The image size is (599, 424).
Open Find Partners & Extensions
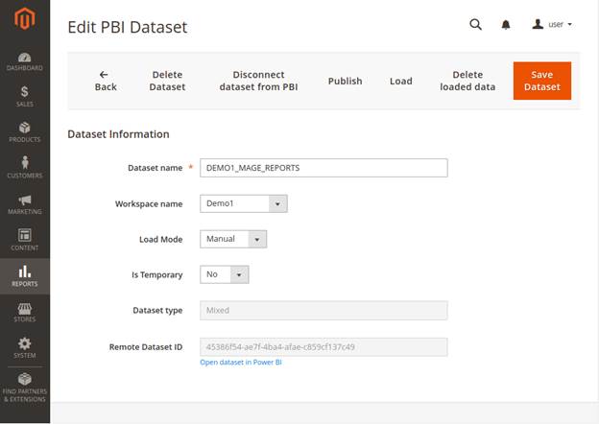coord(25,388)
